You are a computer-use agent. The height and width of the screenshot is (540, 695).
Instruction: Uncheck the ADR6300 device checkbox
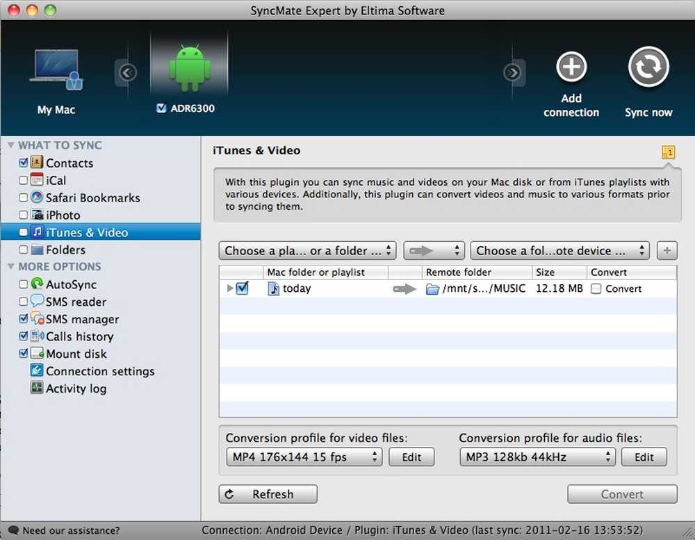[161, 108]
